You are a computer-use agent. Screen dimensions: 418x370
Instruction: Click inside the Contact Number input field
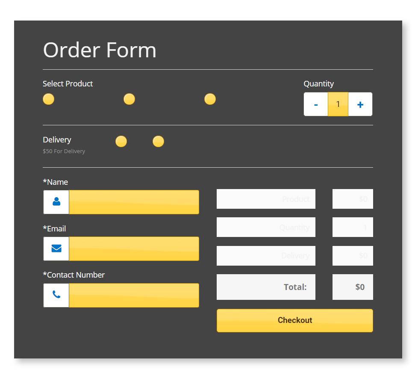135,295
